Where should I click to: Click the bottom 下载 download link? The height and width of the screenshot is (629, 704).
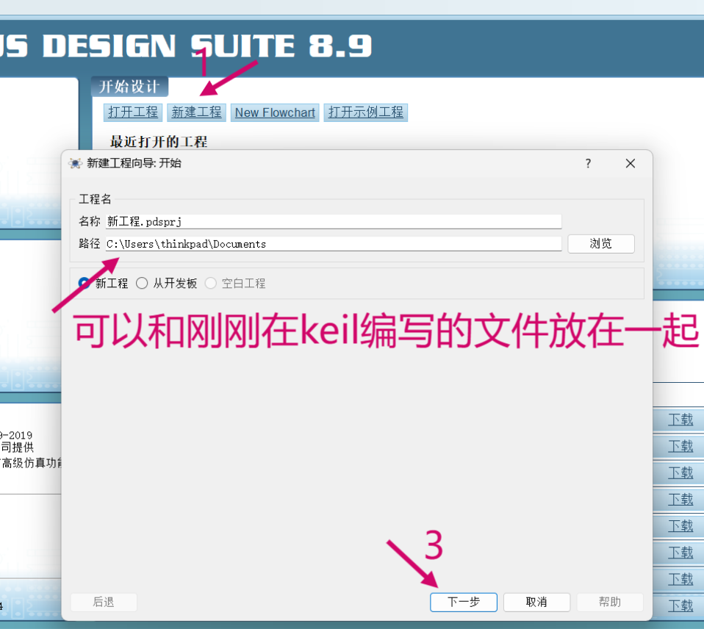(680, 606)
